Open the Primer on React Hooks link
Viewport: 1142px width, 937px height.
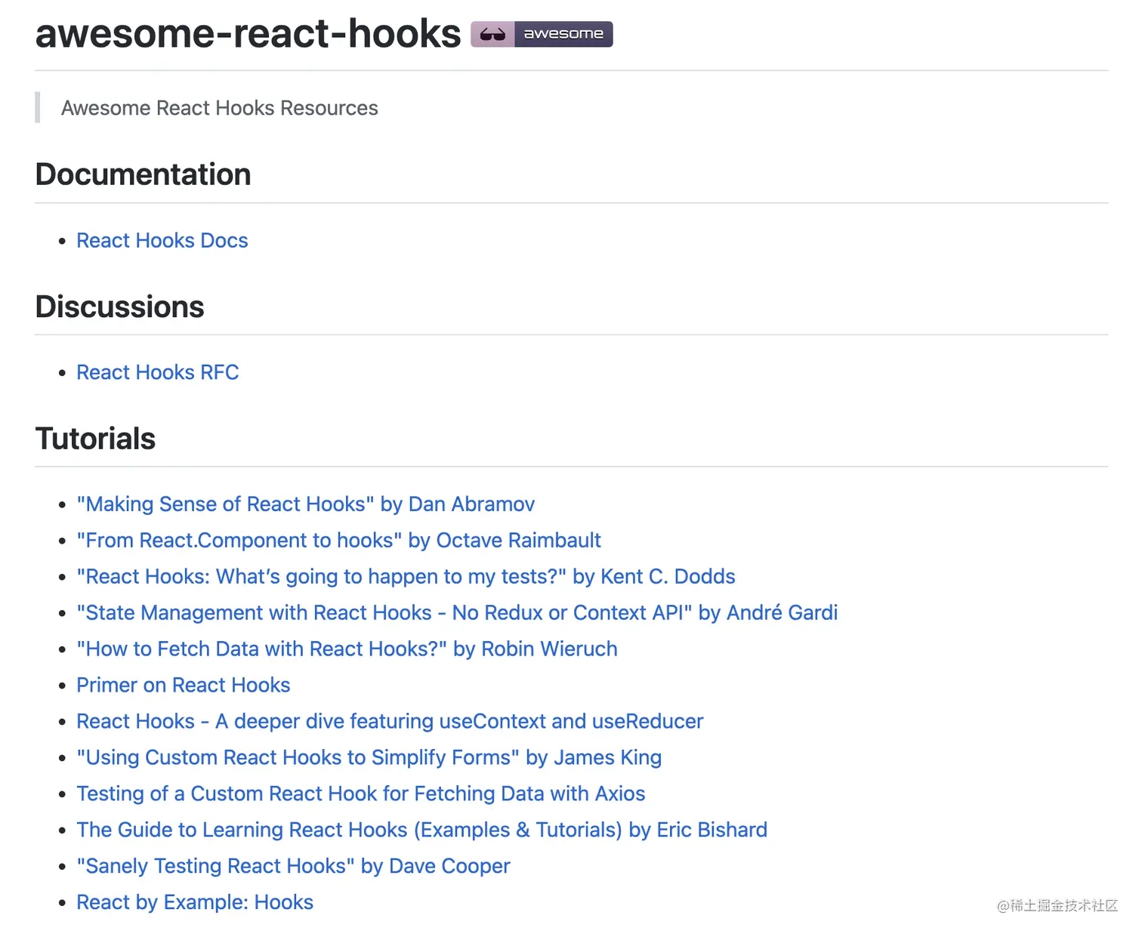pyautogui.click(x=184, y=685)
